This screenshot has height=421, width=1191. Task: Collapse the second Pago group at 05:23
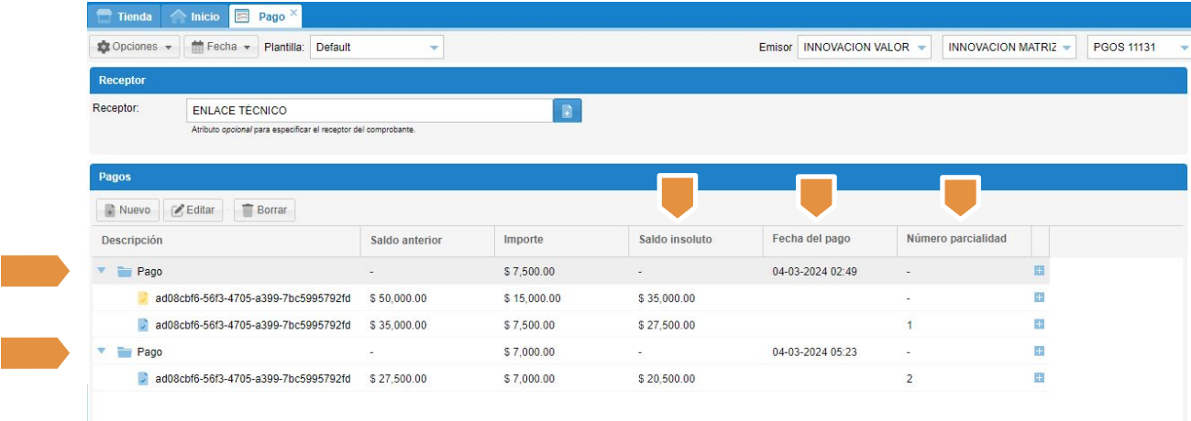pyautogui.click(x=102, y=351)
